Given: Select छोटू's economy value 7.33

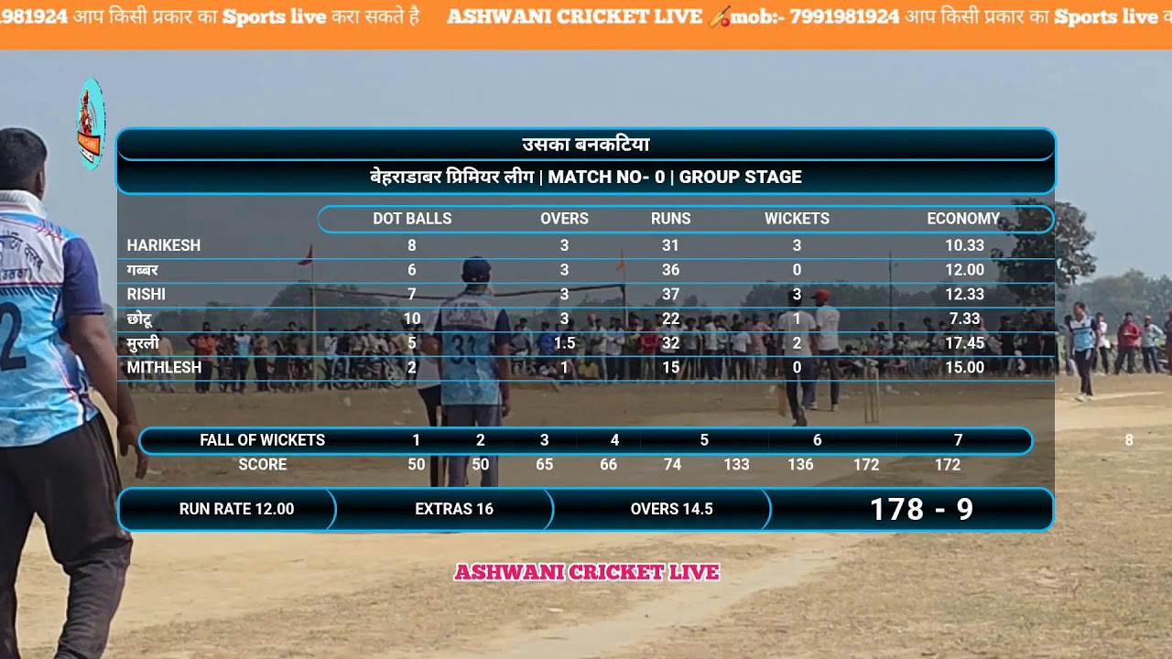Looking at the screenshot, I should (x=965, y=319).
